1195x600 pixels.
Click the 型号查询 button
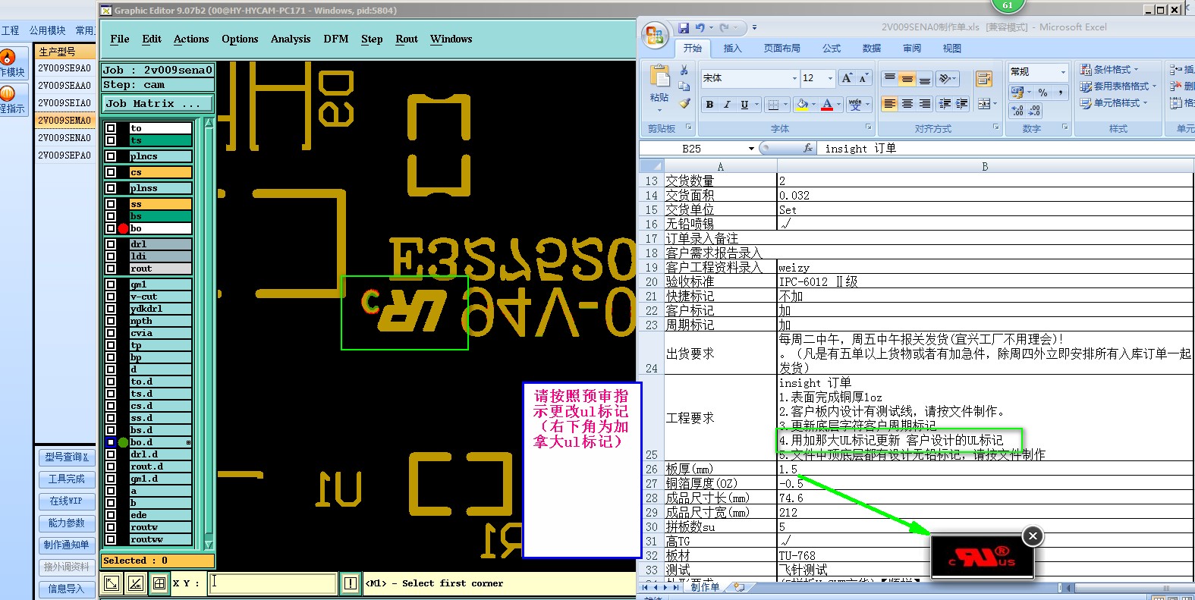pos(67,457)
